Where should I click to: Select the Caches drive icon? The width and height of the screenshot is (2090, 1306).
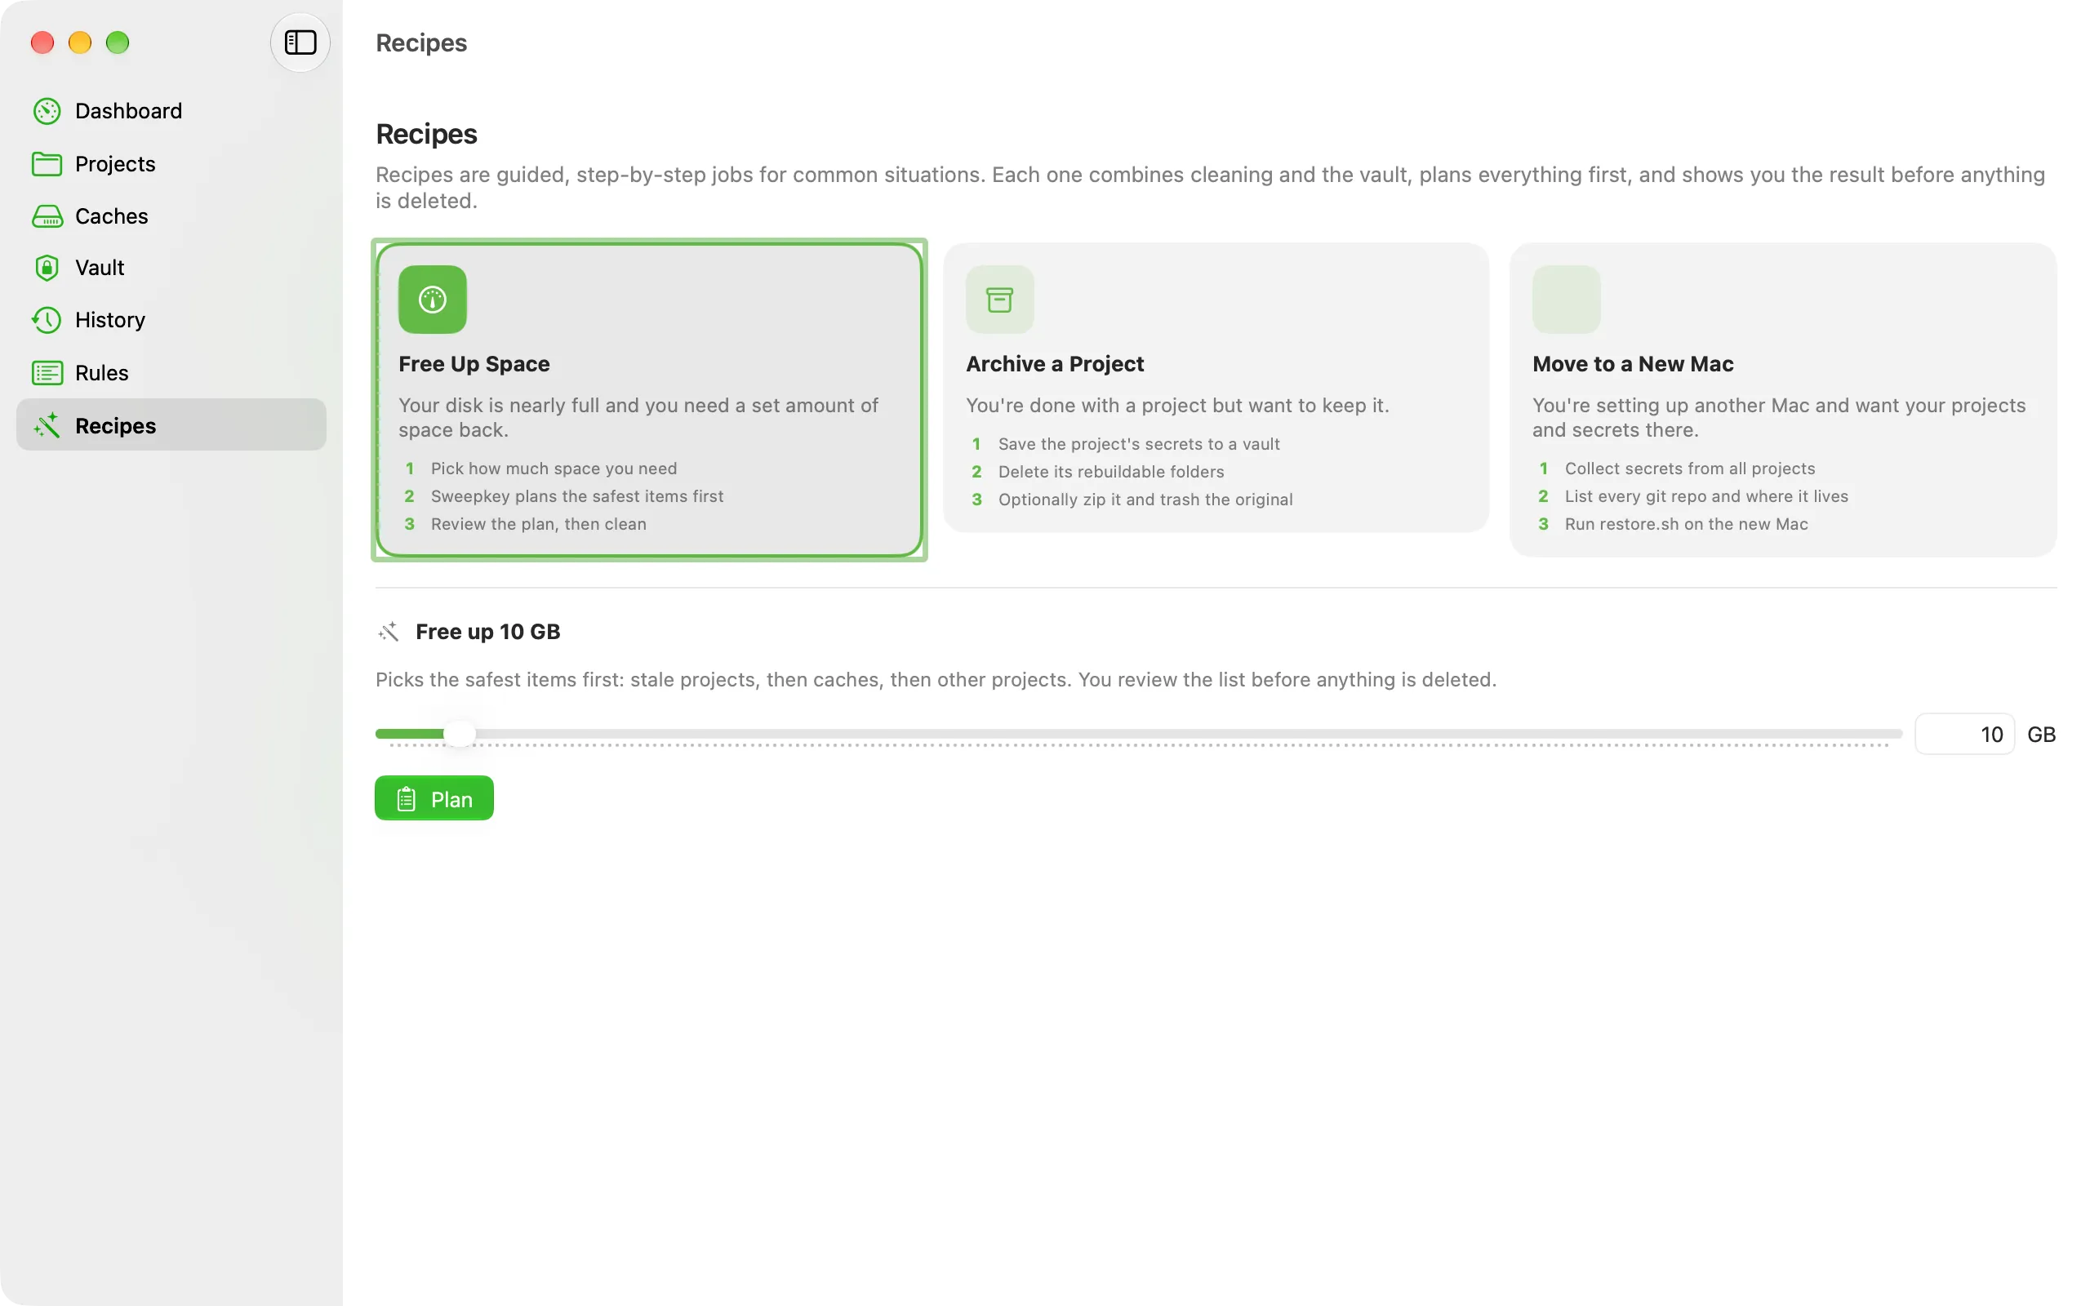[47, 216]
